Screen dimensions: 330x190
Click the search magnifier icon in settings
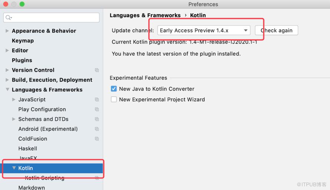pyautogui.click(x=9, y=17)
